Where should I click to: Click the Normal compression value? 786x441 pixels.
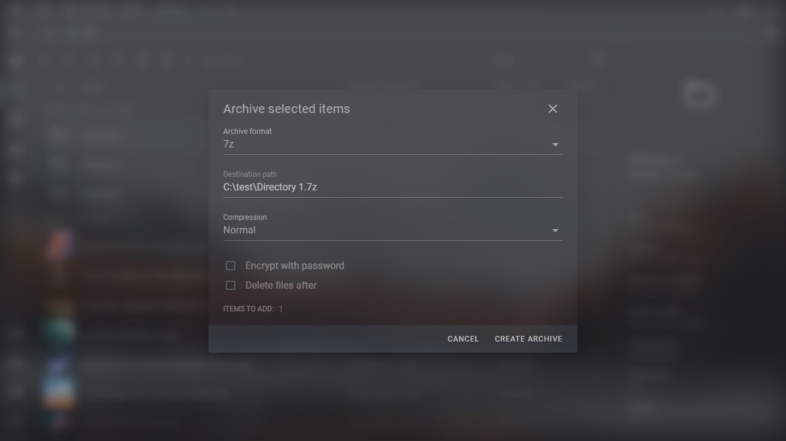(x=239, y=230)
